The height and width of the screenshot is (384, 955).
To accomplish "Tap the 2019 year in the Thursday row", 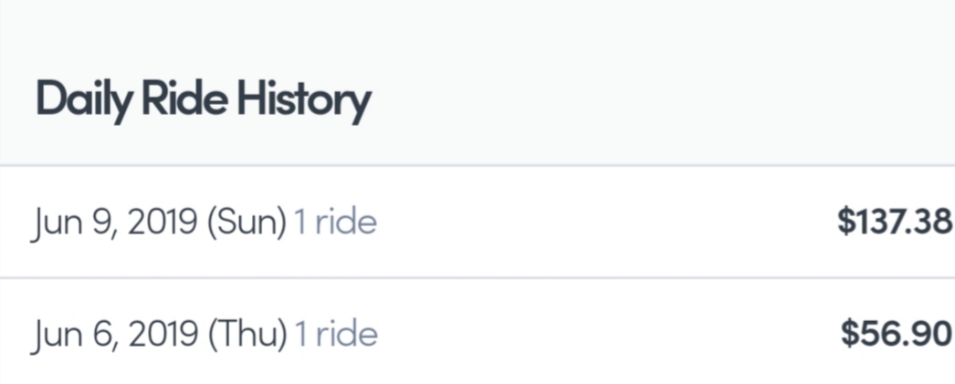I will [164, 334].
